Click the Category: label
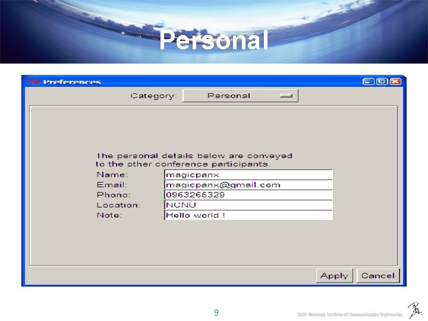The image size is (428, 321). tap(154, 96)
